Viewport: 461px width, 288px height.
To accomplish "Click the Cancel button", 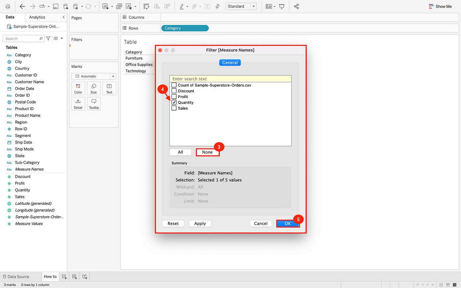I will [x=261, y=223].
